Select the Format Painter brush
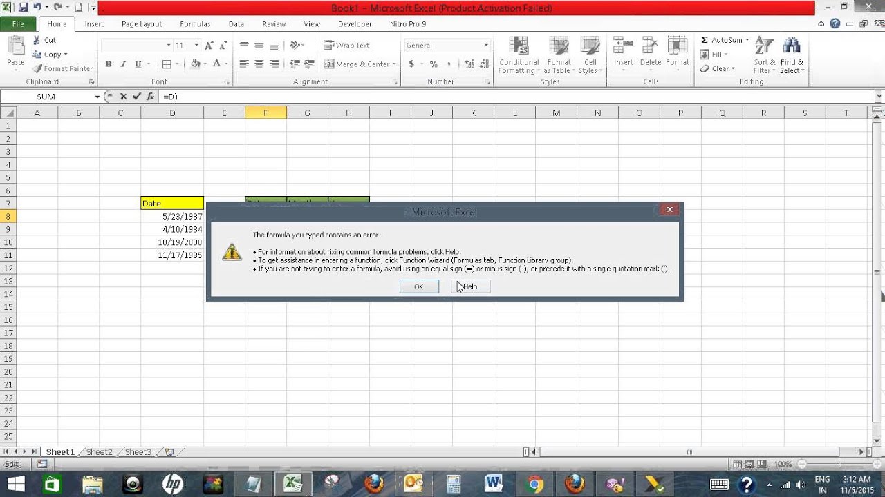885x497 pixels. pos(37,68)
